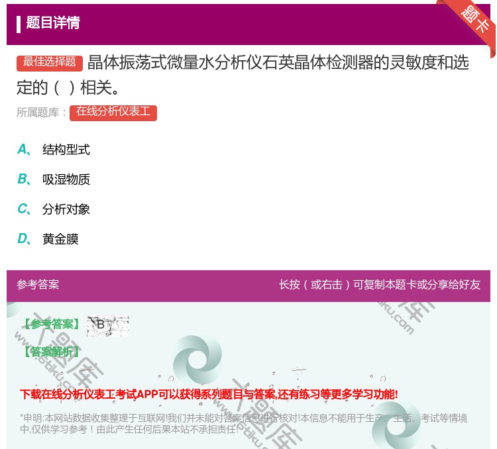This screenshot has height=449, width=497.
Task: Select option B 吸湿物质
Action: [x=54, y=179]
